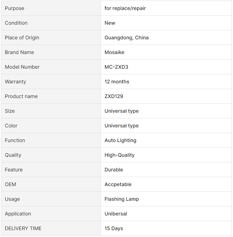This screenshot has width=233, height=237.
Task: Select the '15 Days' delivery time
Action: 114,228
